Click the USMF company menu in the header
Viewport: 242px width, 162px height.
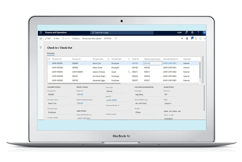[179, 32]
